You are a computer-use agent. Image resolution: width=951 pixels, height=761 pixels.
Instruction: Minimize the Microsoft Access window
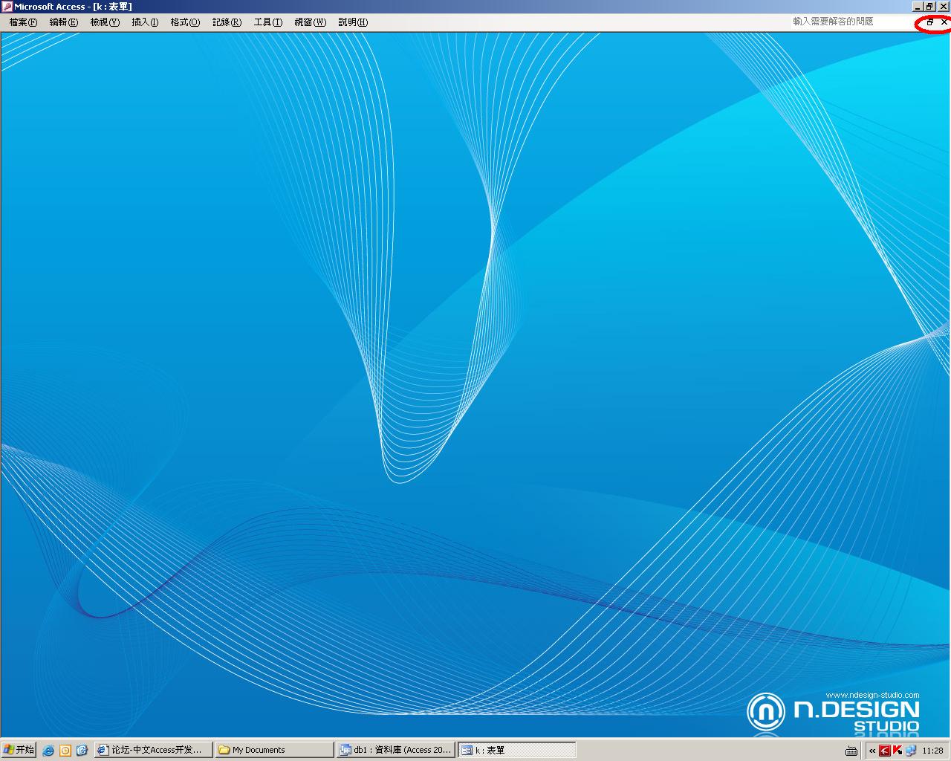(x=918, y=7)
